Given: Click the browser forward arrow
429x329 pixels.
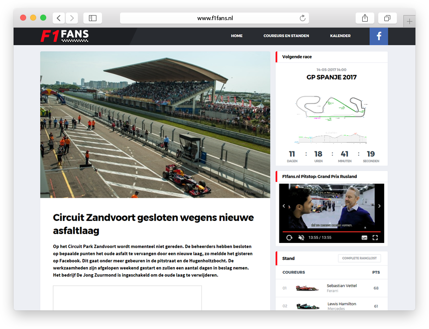Looking at the screenshot, I should click(x=72, y=18).
